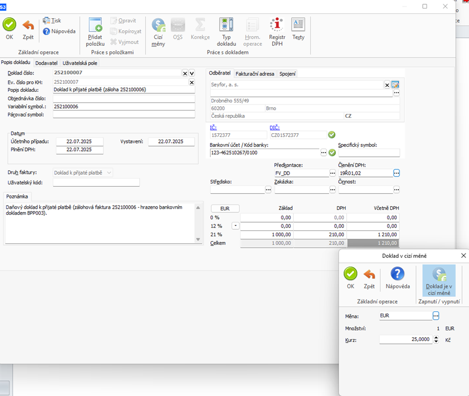Viewport: 469px width, 396px height.
Task: Open the Texty text editor icon
Action: coord(298,29)
